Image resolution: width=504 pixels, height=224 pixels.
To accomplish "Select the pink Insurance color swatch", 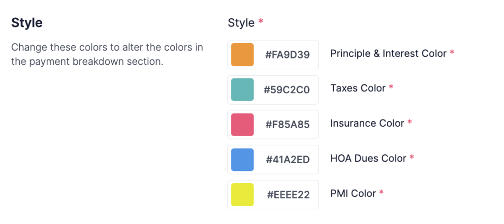I will pyautogui.click(x=242, y=124).
